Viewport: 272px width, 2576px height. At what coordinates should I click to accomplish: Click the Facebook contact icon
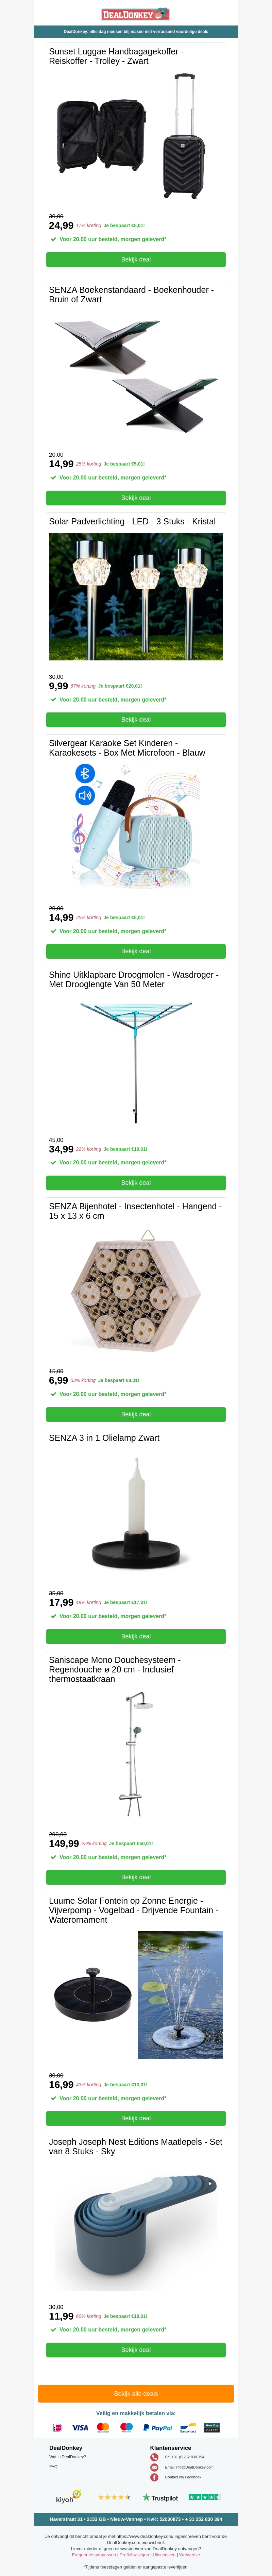[x=154, y=2477]
